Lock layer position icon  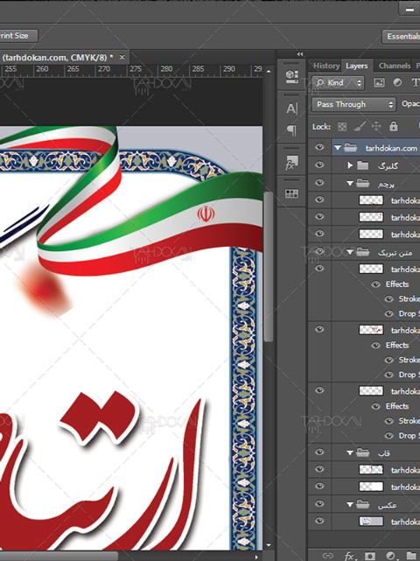[x=376, y=126]
